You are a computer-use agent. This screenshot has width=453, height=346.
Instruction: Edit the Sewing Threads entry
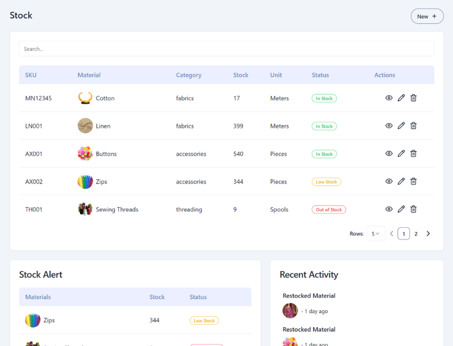[x=401, y=209]
